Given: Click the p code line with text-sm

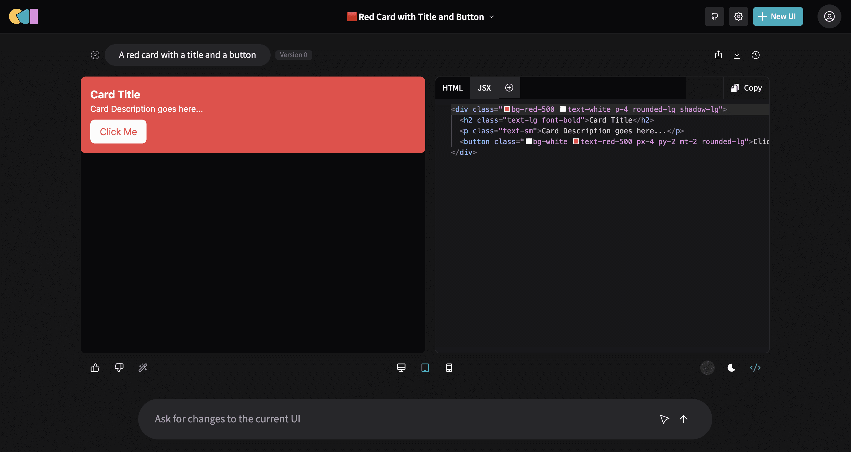Looking at the screenshot, I should click(x=571, y=131).
